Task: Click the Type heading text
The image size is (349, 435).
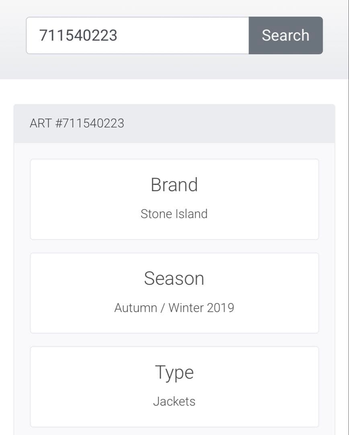Action: click(x=174, y=373)
